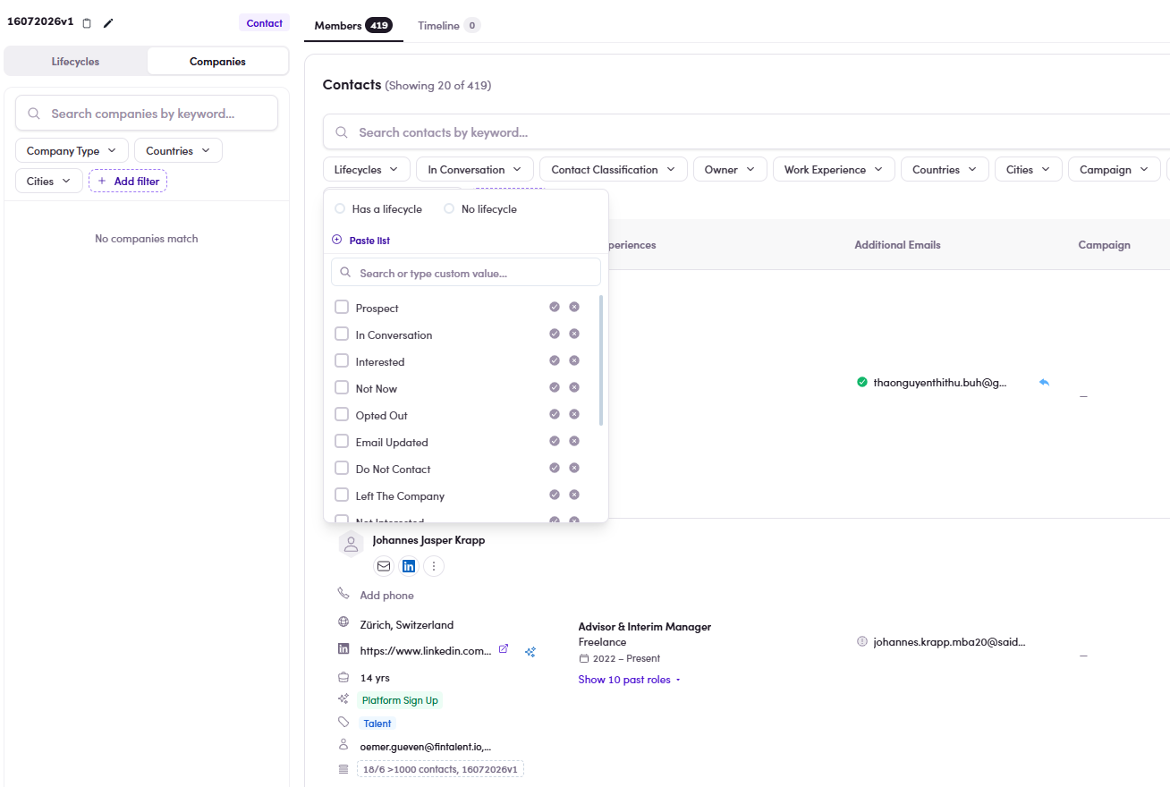Include Prospect lifecycle using its checkmark icon
Viewport: 1170px width, 787px height.
coord(555,307)
